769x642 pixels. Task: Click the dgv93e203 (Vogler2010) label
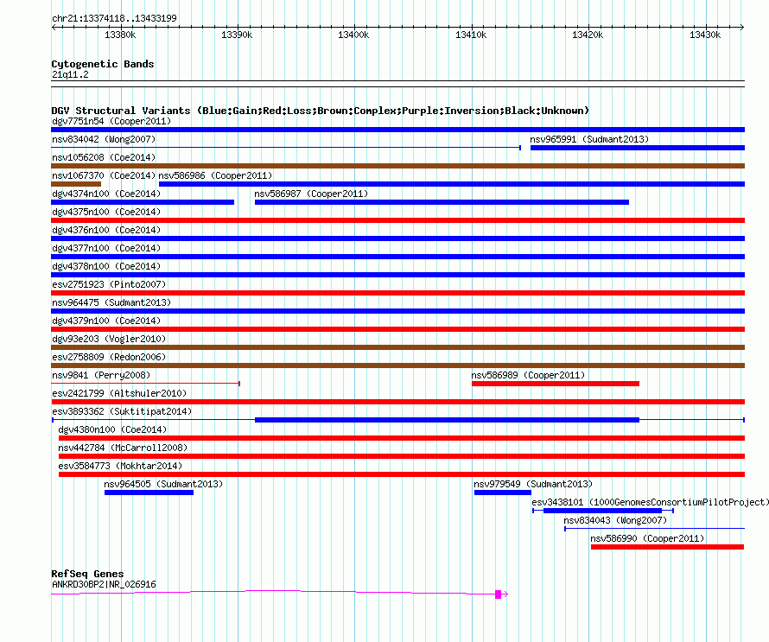pos(109,339)
